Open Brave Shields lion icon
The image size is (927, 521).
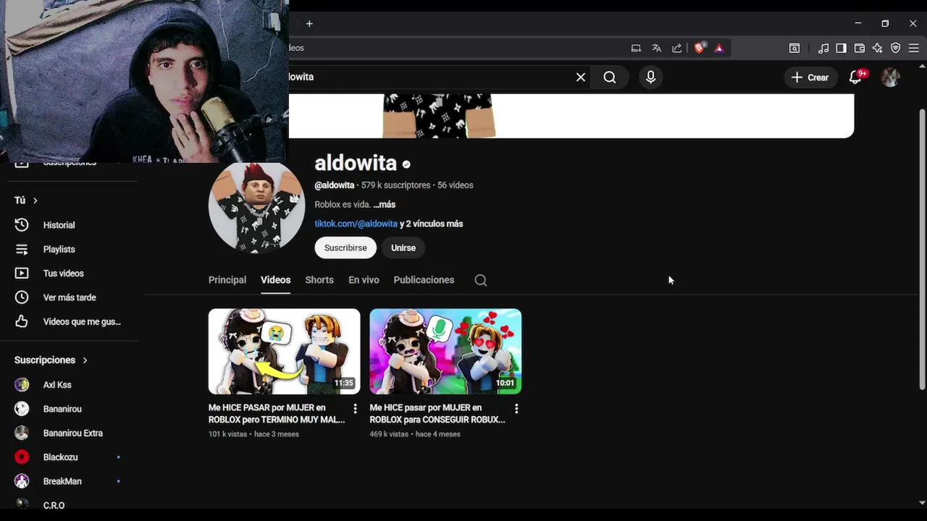pos(699,48)
